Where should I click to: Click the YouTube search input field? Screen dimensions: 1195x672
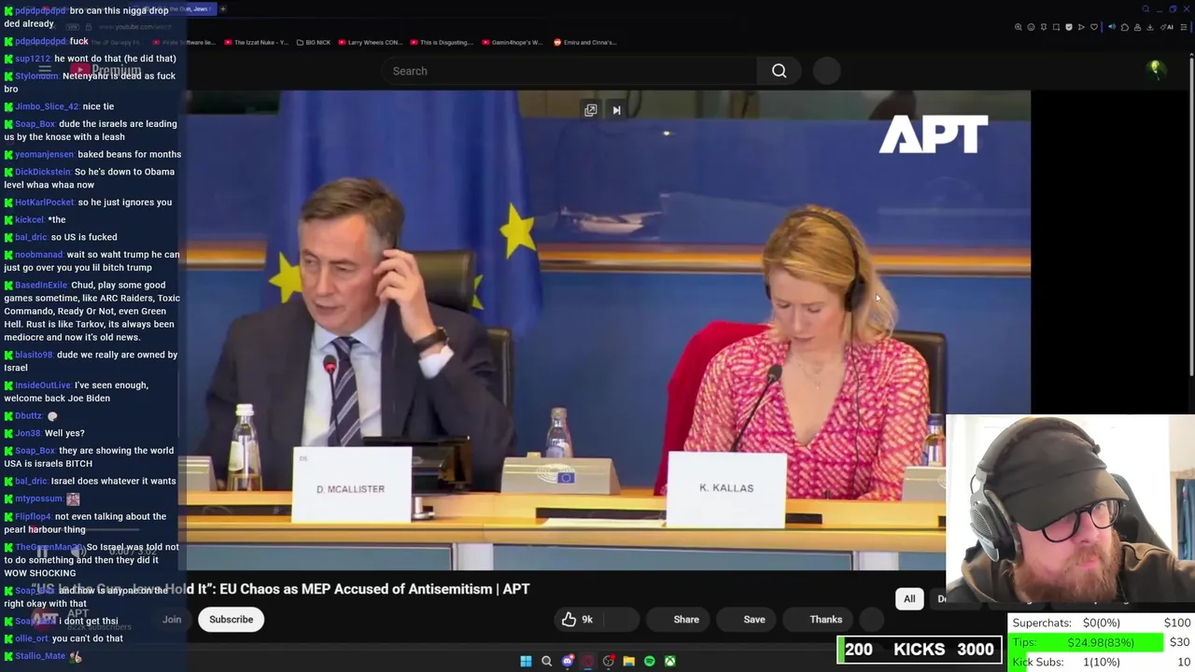[569, 71]
